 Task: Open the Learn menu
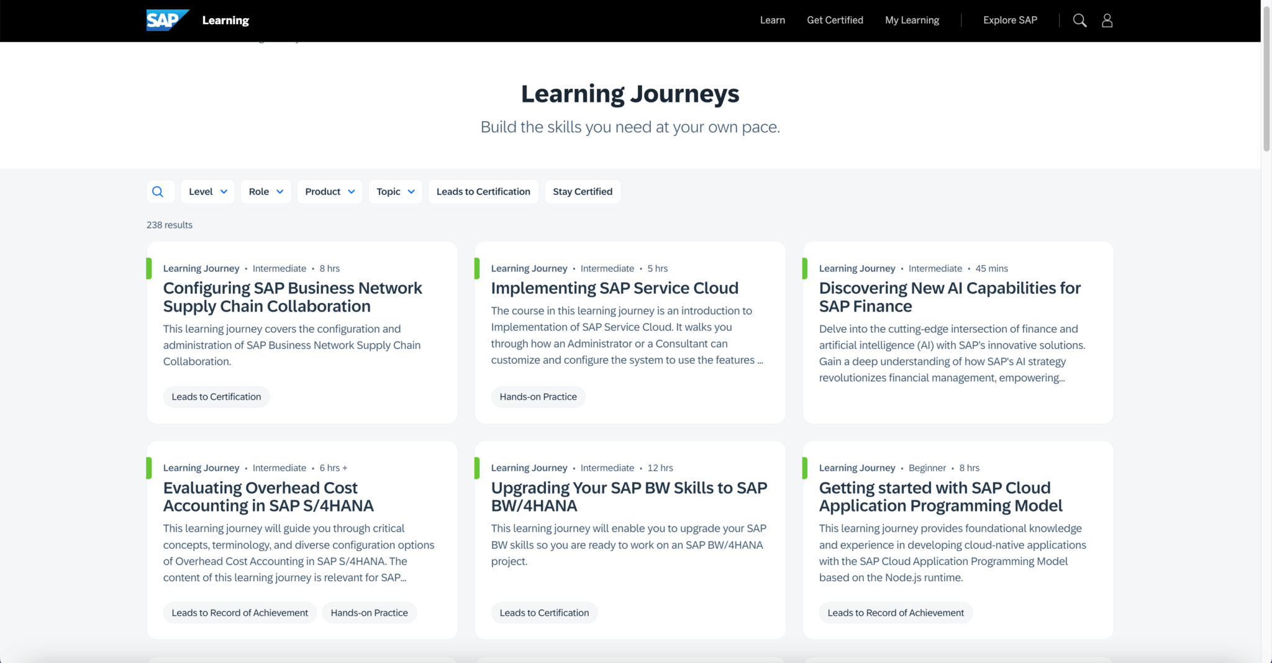point(771,20)
